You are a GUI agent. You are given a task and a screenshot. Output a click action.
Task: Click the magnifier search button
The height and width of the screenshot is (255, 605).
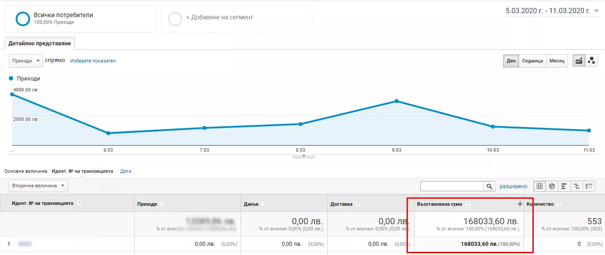(x=489, y=186)
